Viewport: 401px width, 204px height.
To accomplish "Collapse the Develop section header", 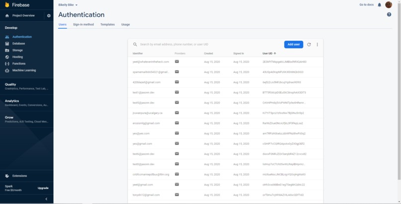I will tap(11, 28).
